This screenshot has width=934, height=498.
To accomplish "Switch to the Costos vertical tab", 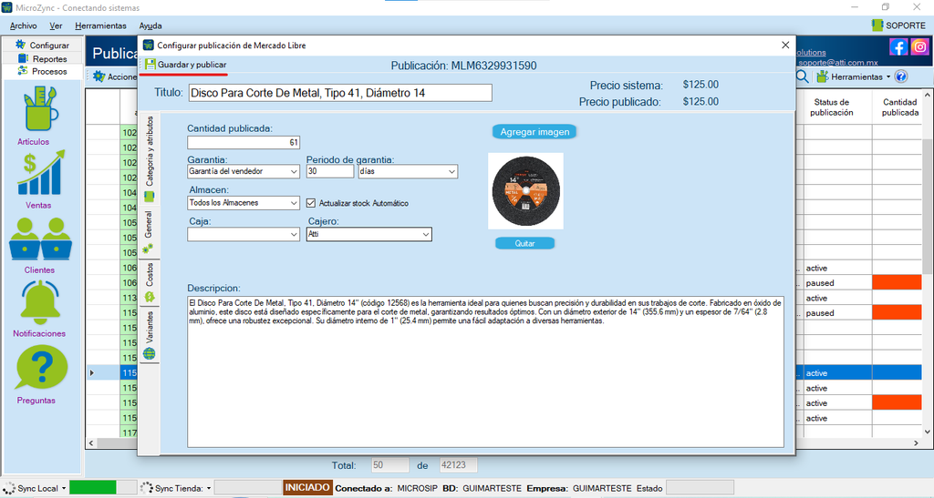I will coord(149,281).
